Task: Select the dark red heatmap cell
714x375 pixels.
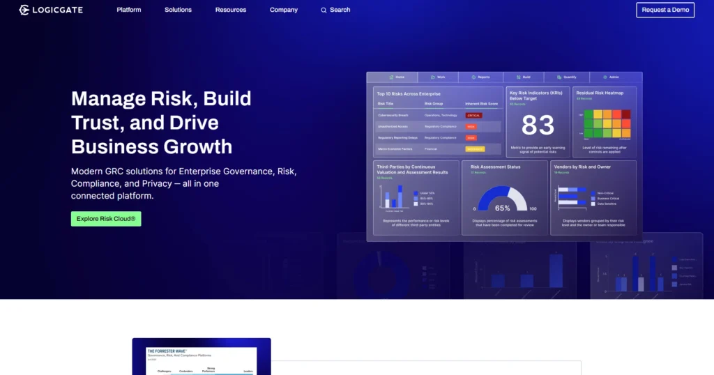Action: [626, 114]
